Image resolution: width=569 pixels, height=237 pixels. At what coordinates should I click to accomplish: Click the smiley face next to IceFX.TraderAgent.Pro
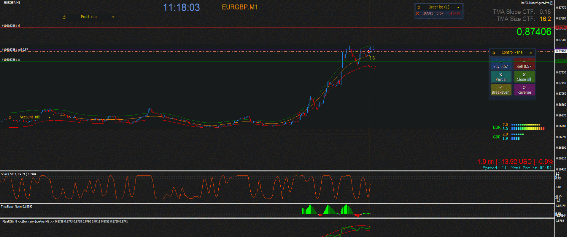[551, 3]
